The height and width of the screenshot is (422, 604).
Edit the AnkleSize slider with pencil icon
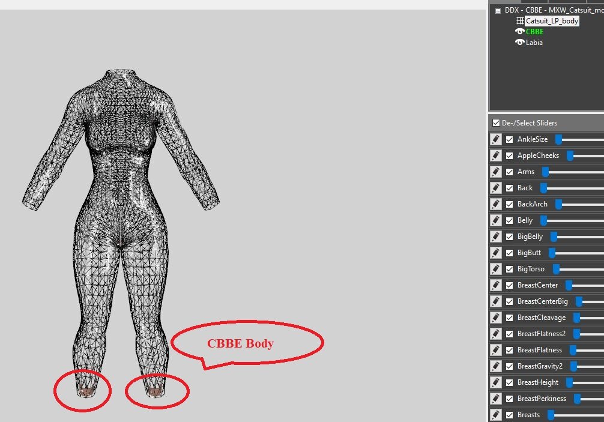496,139
